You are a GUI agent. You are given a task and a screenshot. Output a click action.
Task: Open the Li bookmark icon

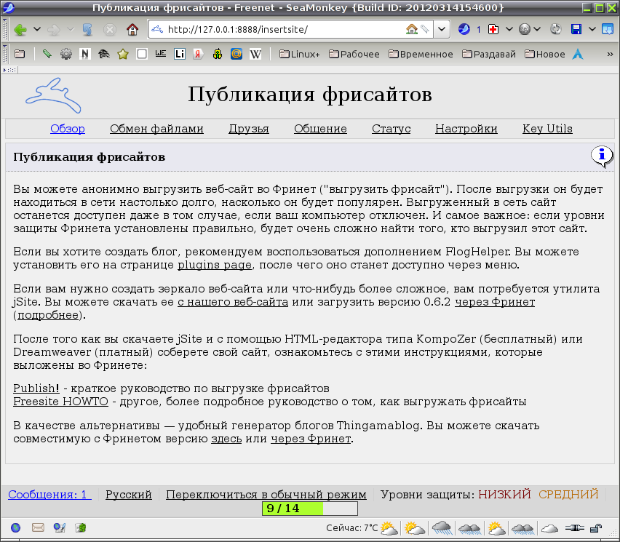point(180,54)
